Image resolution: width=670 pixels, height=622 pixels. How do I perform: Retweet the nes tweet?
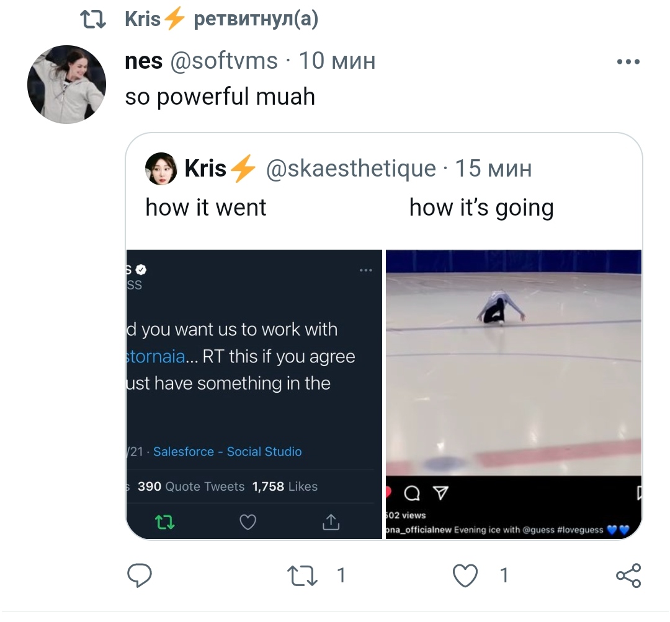click(303, 576)
